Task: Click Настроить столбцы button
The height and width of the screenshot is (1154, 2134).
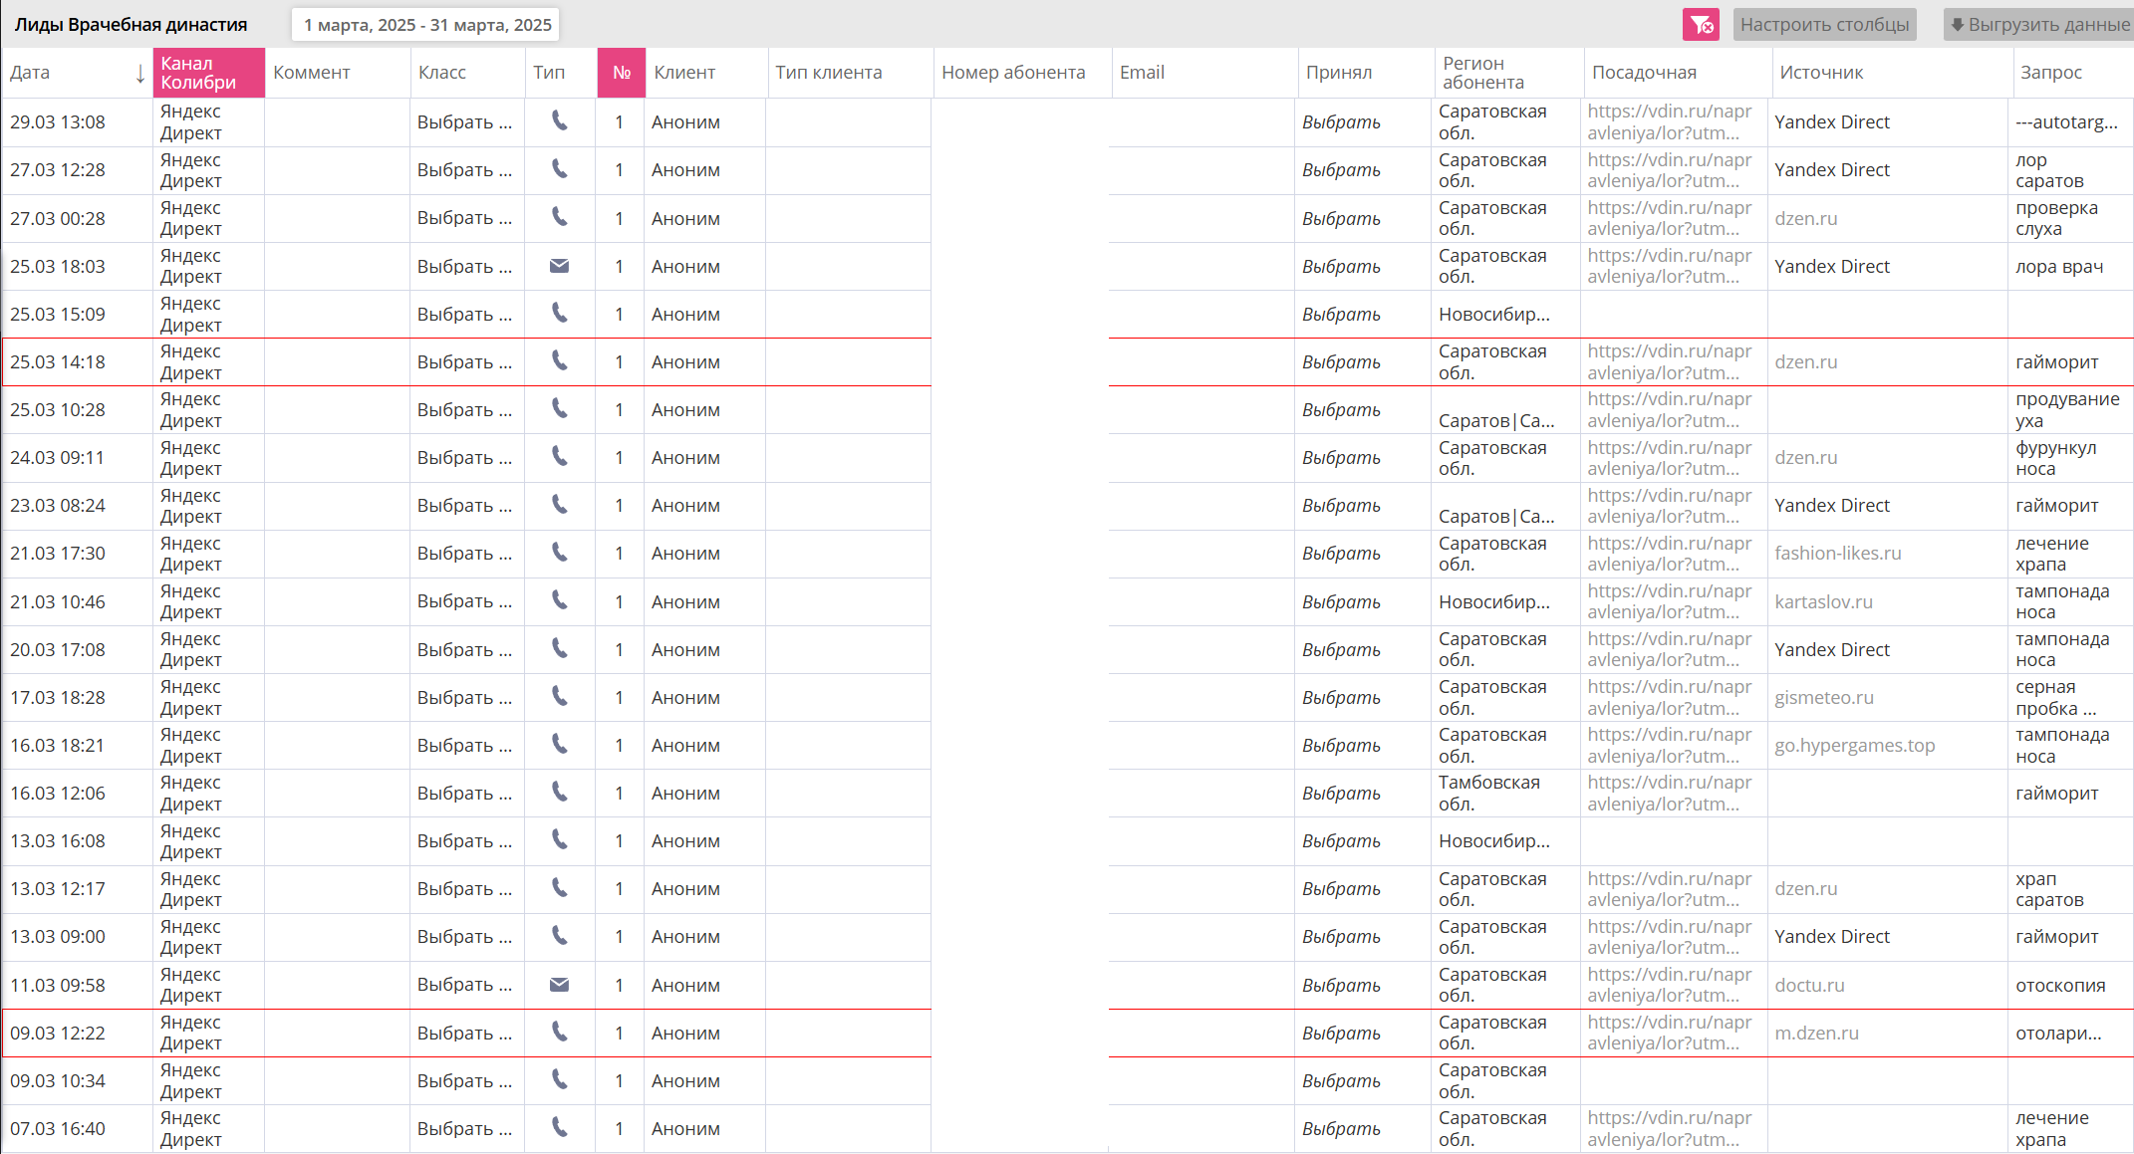Action: click(1824, 25)
